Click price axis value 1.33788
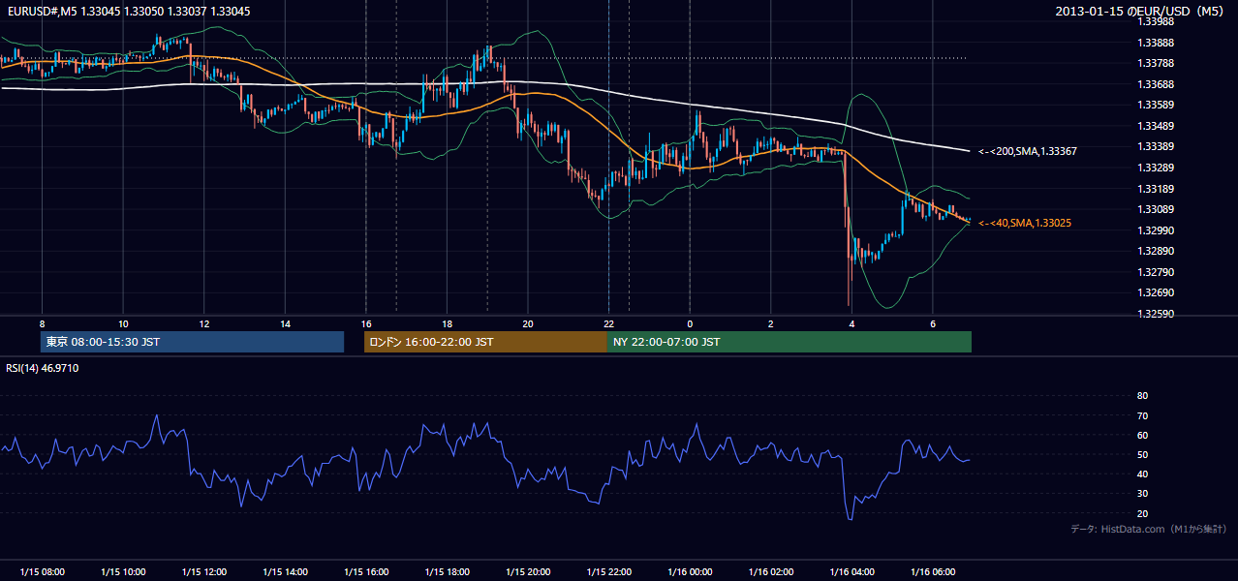1238x581 pixels. [1156, 63]
